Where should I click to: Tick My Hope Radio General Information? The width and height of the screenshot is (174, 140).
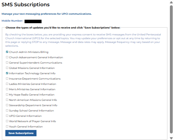point(7,94)
